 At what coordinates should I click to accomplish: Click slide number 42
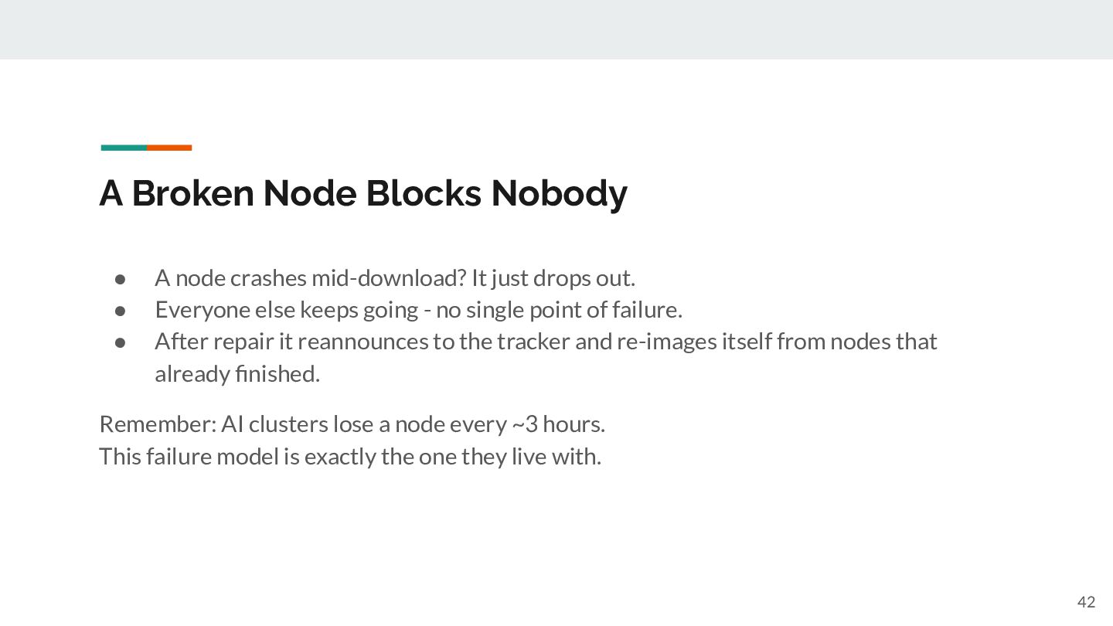1086,602
